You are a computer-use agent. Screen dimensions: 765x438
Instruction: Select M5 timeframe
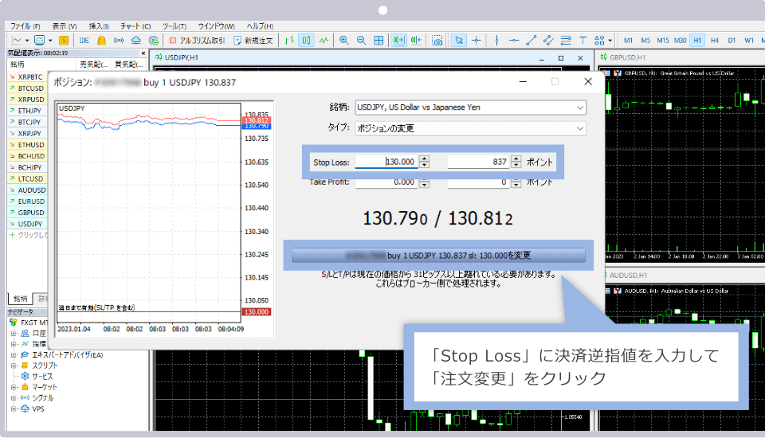pyautogui.click(x=645, y=41)
